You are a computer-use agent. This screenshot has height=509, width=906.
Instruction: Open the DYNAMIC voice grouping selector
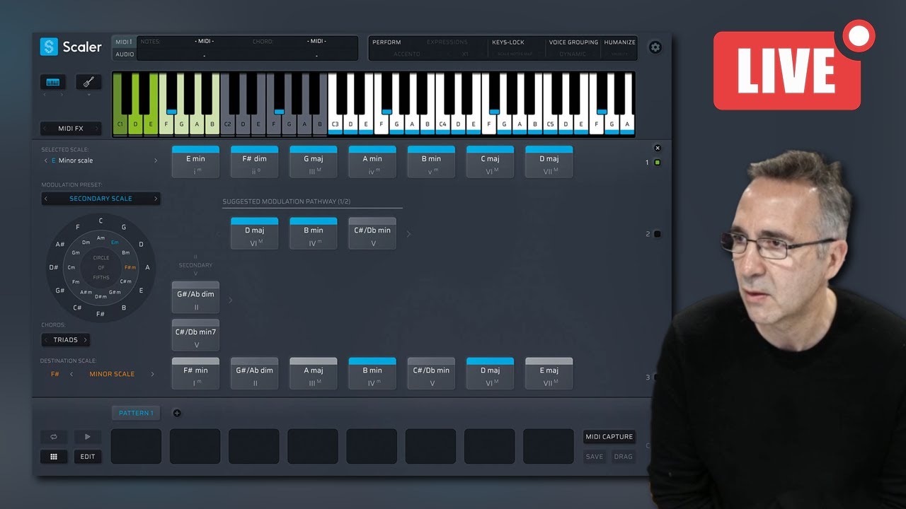(573, 54)
